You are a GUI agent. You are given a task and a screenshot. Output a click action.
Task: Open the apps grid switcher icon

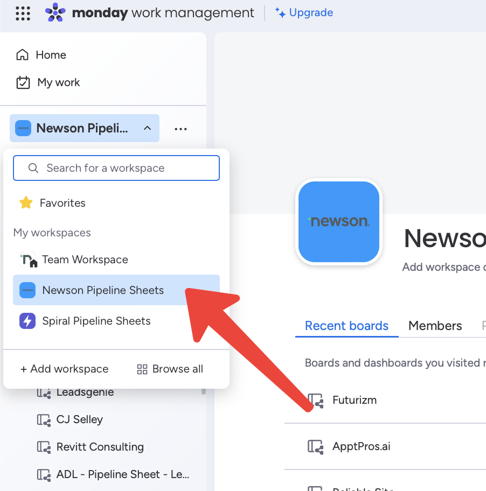point(23,13)
